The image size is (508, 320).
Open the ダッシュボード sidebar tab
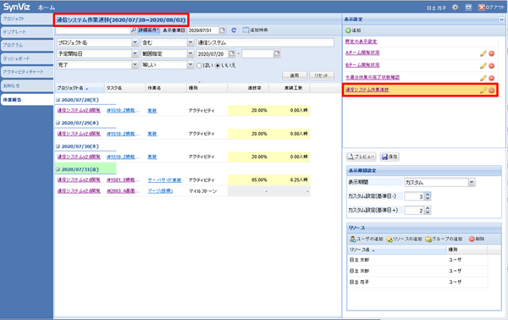[x=27, y=58]
